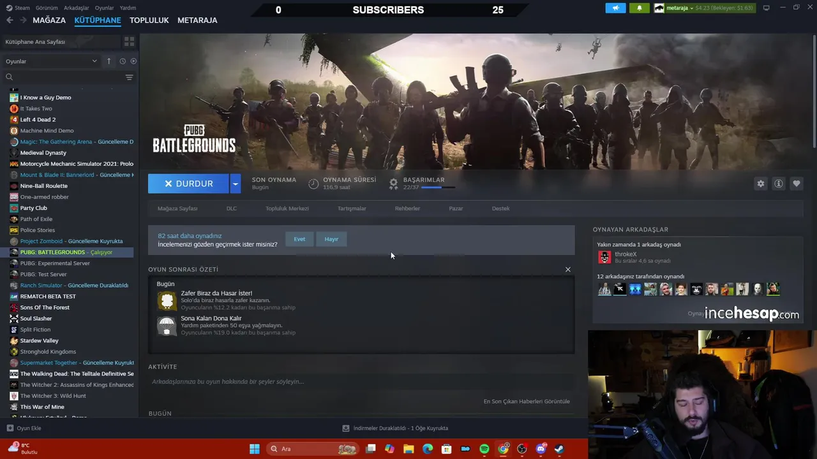Open BAŞARIMLAR achievements progress
Viewport: 817px width, 459px height.
pos(423,183)
